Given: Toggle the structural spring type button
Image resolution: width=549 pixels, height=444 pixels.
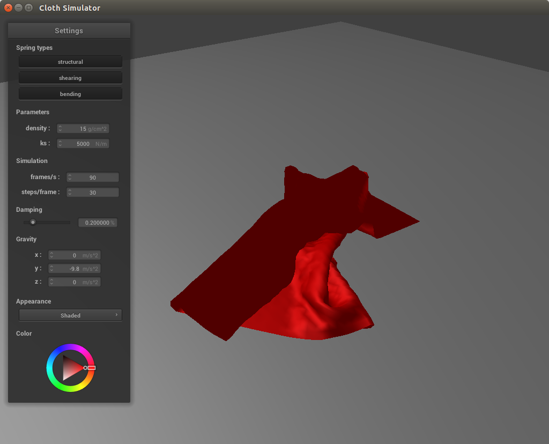Looking at the screenshot, I should [x=70, y=62].
